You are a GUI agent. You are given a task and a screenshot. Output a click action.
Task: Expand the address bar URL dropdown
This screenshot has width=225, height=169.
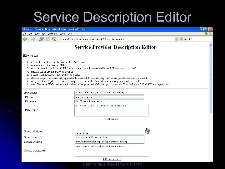coord(176,39)
